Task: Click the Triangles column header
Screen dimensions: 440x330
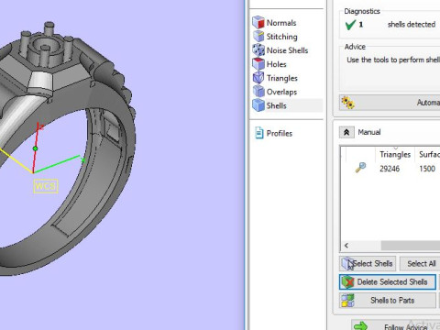Action: 395,155
